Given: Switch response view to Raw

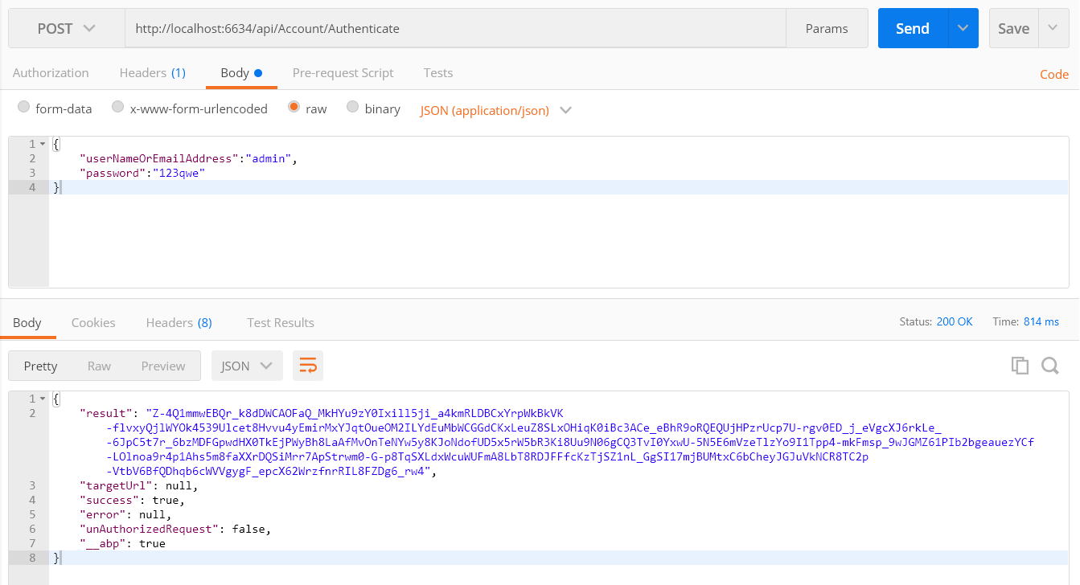Looking at the screenshot, I should click(100, 366).
